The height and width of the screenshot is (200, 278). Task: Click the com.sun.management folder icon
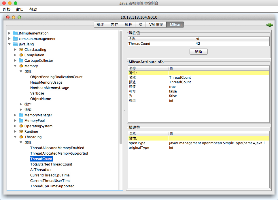[x=15, y=39]
